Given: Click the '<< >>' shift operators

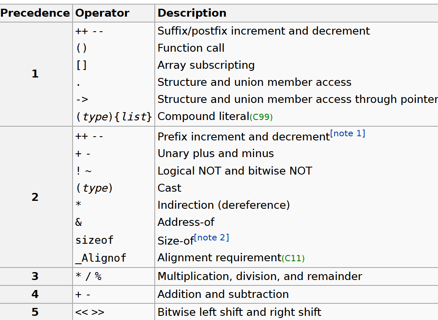Looking at the screenshot, I should point(90,312).
